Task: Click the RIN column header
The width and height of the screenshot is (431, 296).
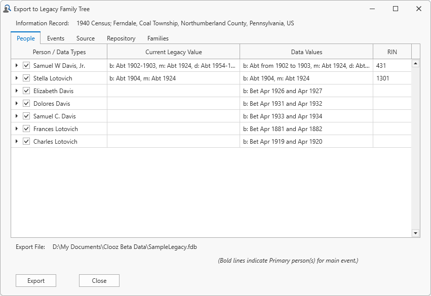Action: (392, 52)
